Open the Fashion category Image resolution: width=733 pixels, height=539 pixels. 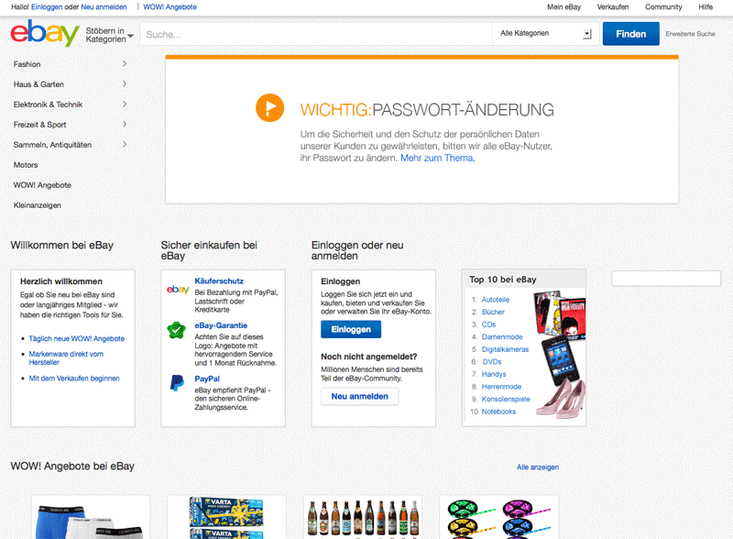[27, 64]
